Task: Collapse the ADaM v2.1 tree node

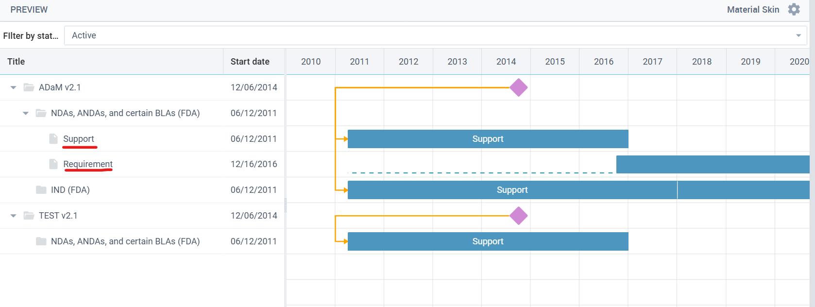Action: click(14, 87)
